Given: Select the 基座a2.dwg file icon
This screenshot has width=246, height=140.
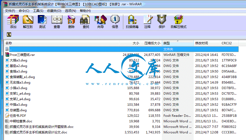Looking at the screenshot, I should point(7,66).
